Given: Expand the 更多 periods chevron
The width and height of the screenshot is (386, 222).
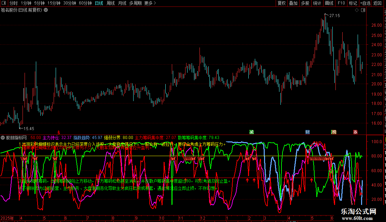Looking at the screenshot, I should (x=155, y=3).
